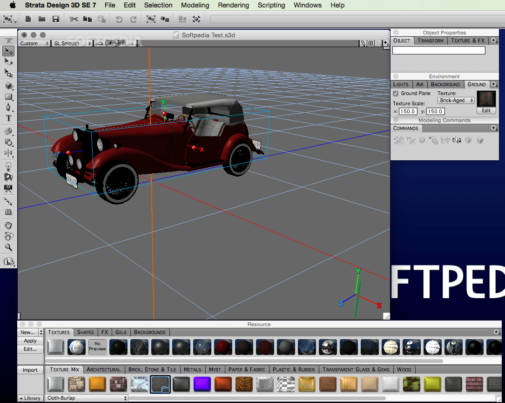
Task: Select the Zoom magnifier tool
Action: click(x=8, y=247)
